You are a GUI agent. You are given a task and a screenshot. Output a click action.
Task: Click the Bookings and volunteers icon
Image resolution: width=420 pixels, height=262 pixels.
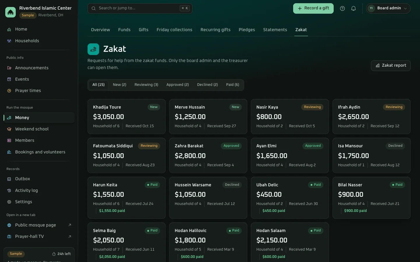point(9,152)
